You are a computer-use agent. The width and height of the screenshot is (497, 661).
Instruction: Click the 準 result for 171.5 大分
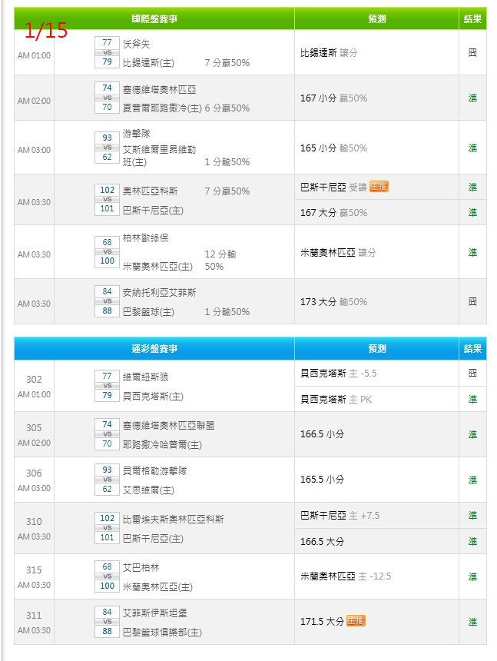coord(472,622)
